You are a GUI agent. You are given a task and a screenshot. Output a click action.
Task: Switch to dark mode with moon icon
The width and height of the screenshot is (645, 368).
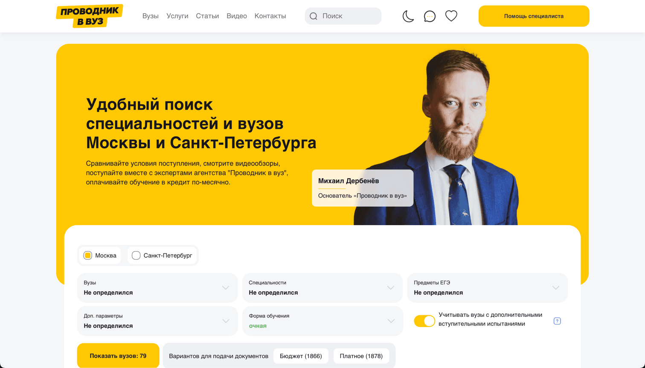(x=408, y=16)
